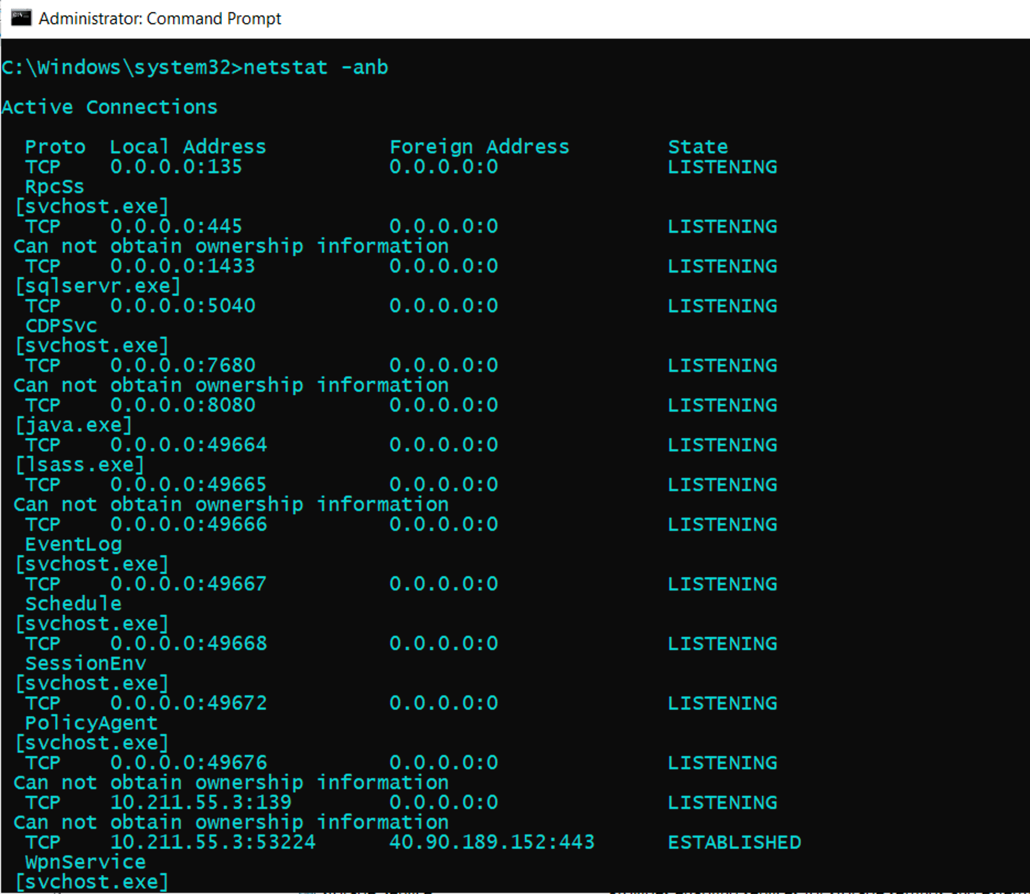Click the Foreign Address column header
Image resolution: width=1030 pixels, height=894 pixels.
(479, 147)
